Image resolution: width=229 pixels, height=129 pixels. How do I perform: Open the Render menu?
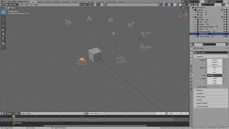(14, 1)
